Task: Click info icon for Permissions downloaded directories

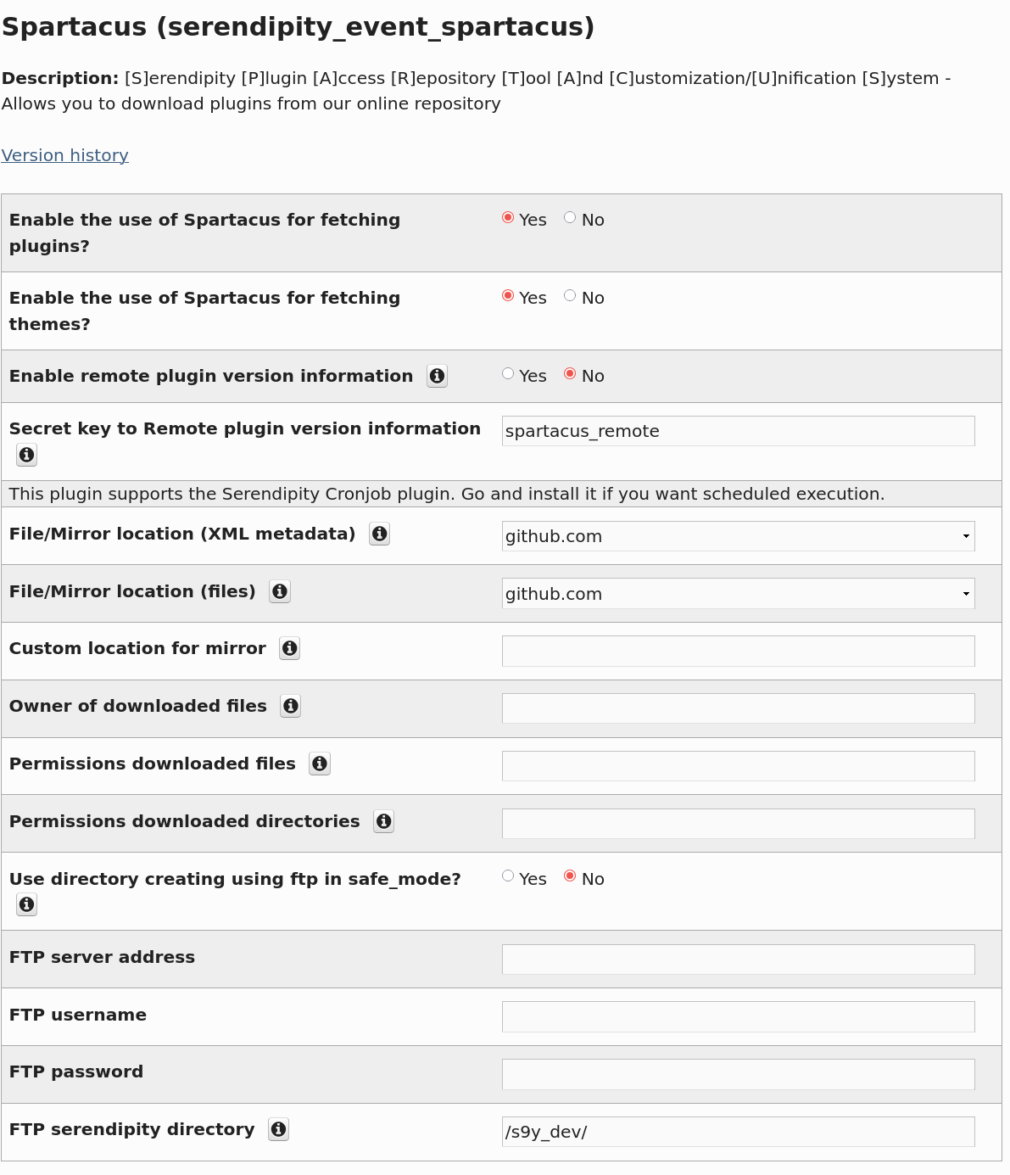Action: click(383, 821)
